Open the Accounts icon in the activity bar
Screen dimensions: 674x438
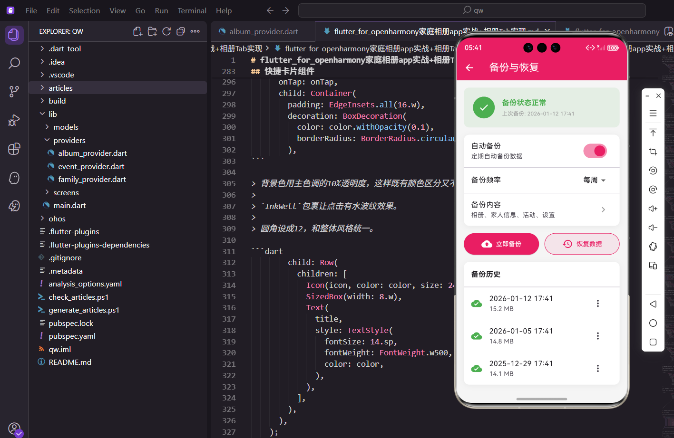pos(14,428)
